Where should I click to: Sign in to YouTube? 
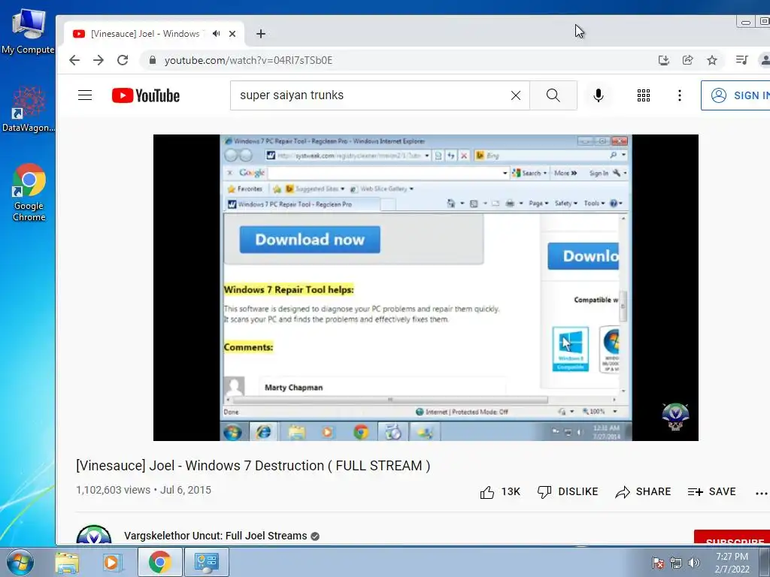(735, 95)
